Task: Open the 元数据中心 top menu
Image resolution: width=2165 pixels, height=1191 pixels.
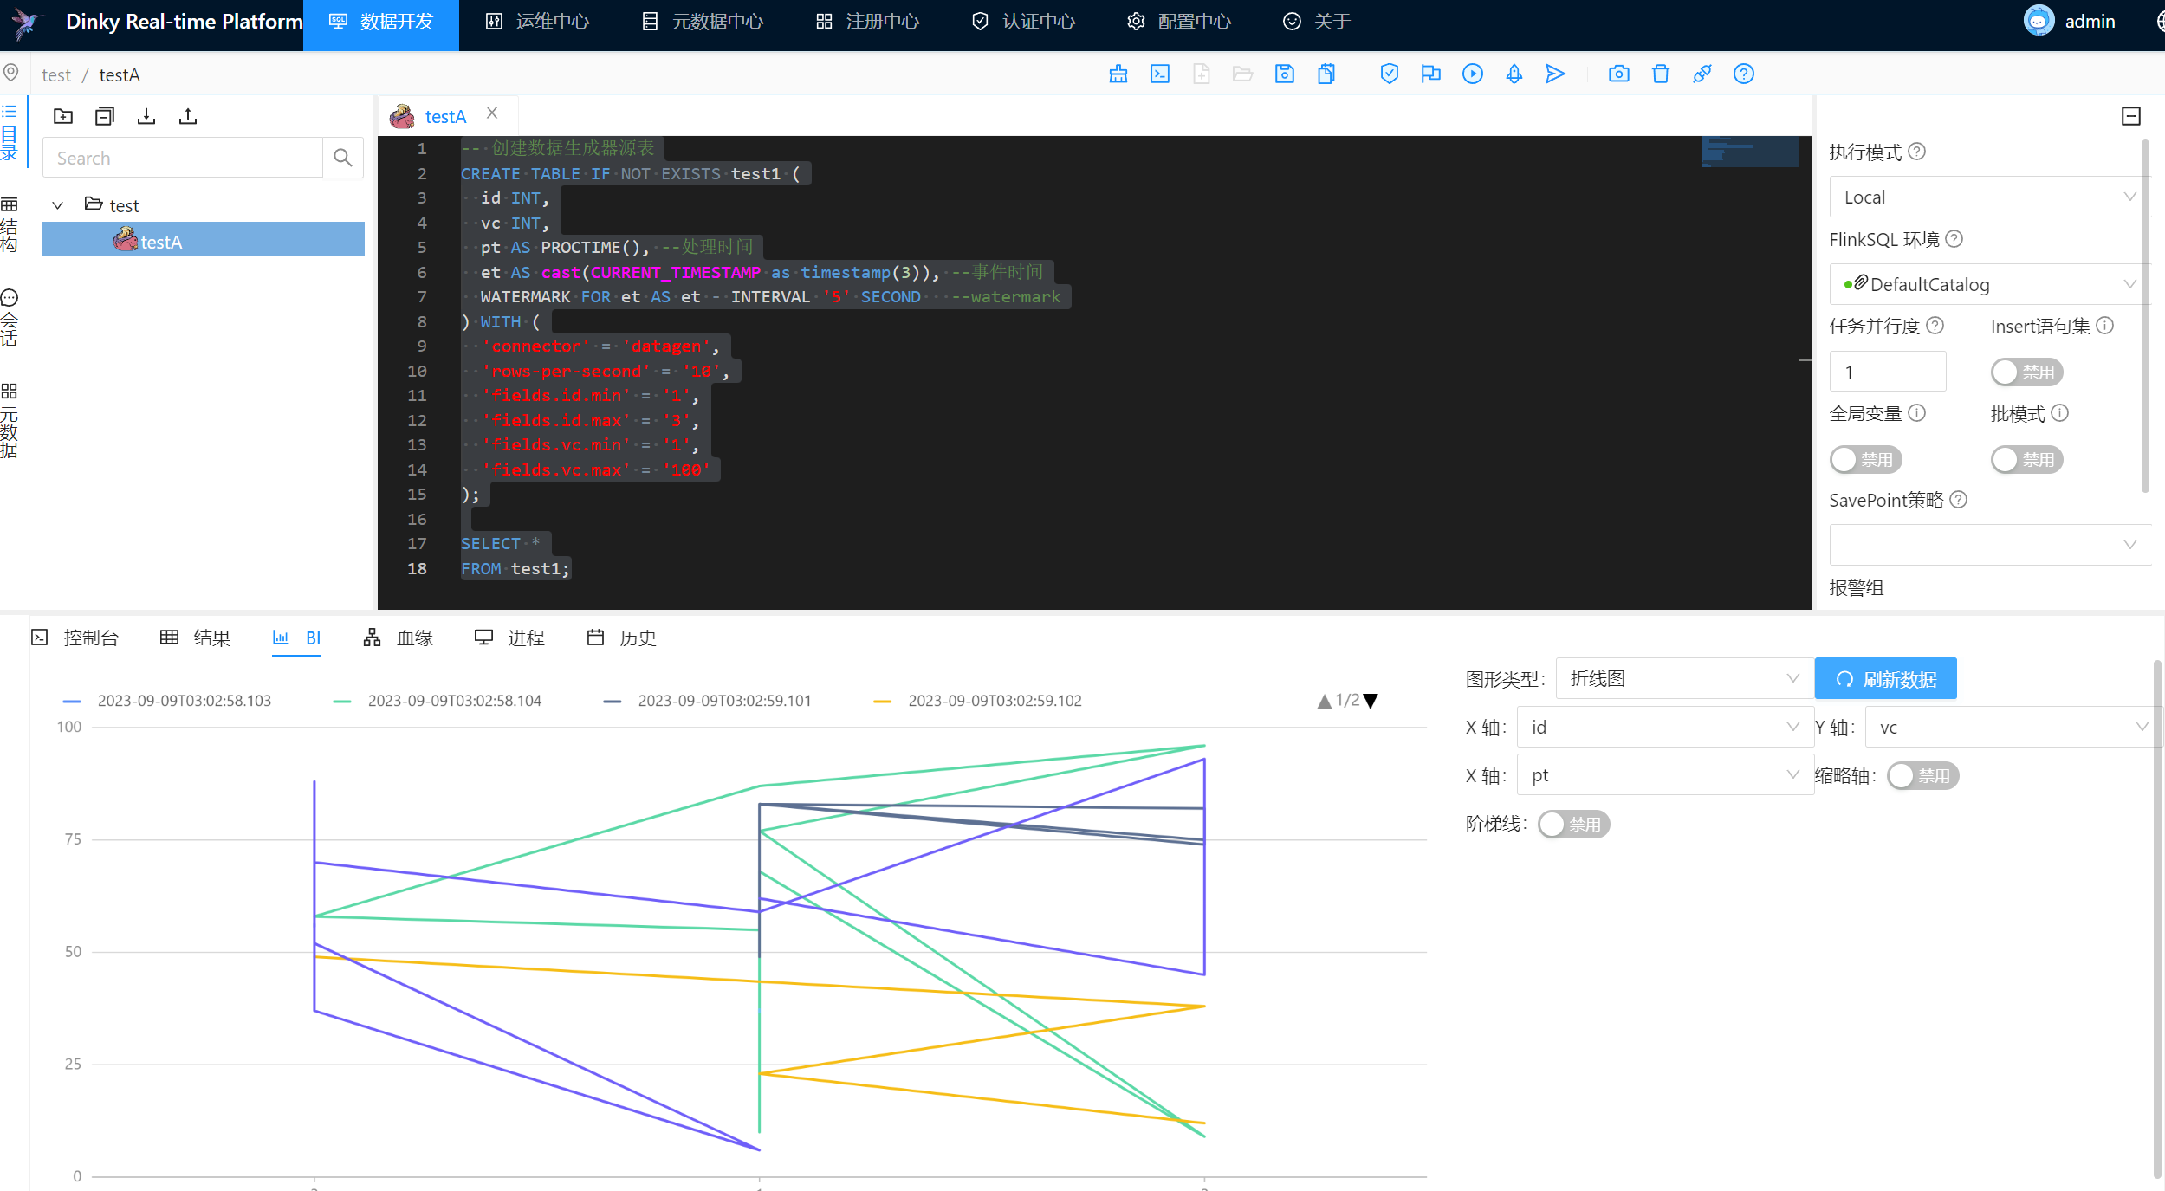Action: pyautogui.click(x=703, y=22)
